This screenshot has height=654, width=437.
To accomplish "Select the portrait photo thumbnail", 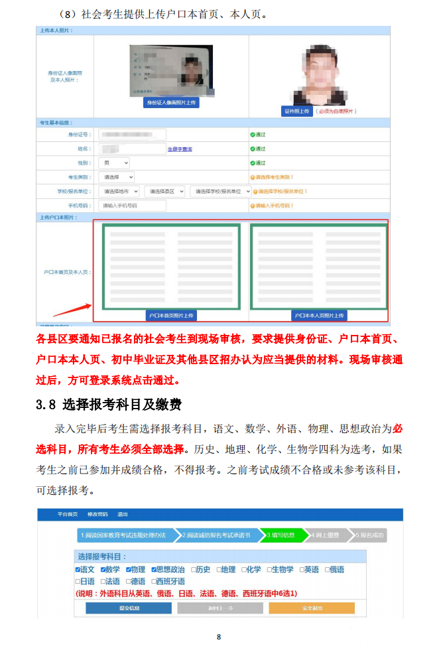I will (320, 74).
